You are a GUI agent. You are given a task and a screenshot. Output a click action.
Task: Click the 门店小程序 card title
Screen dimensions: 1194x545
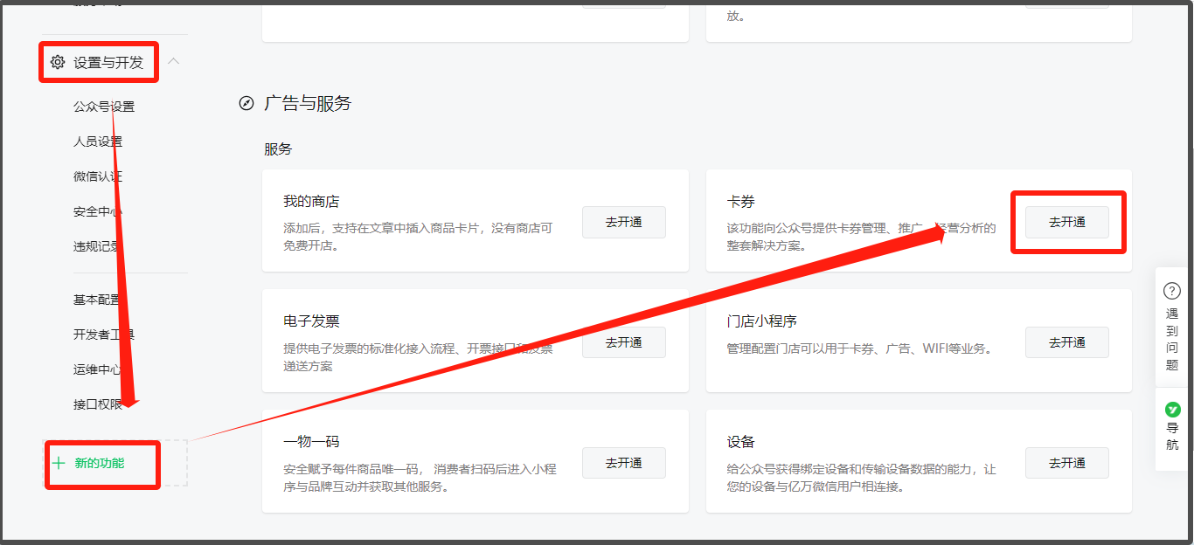761,321
